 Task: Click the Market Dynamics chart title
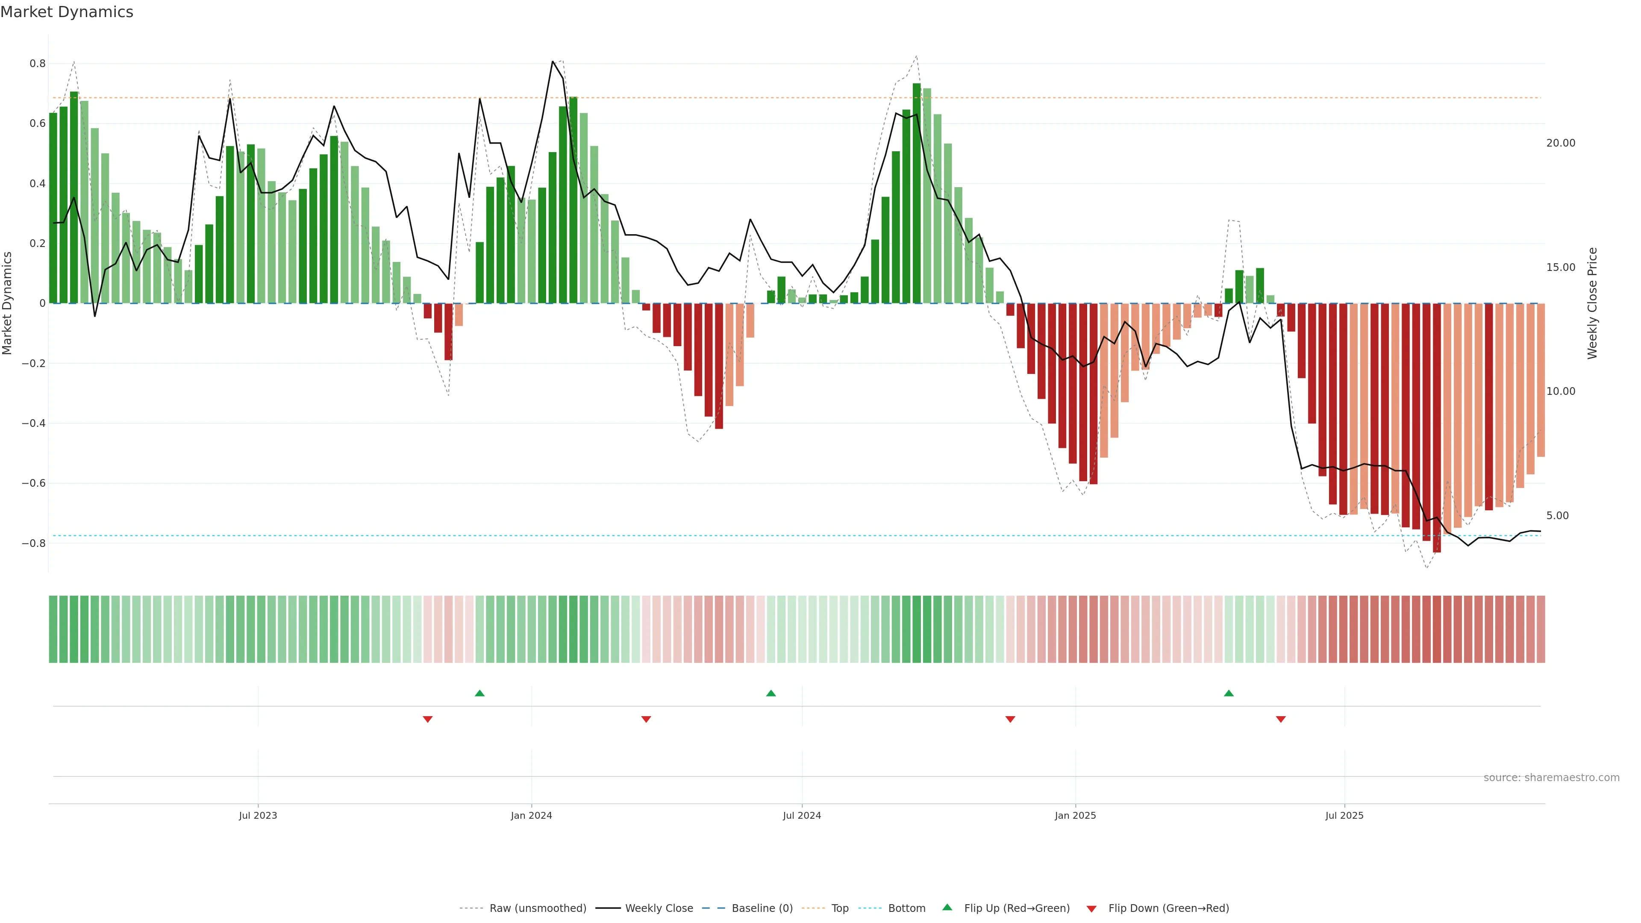tap(67, 12)
